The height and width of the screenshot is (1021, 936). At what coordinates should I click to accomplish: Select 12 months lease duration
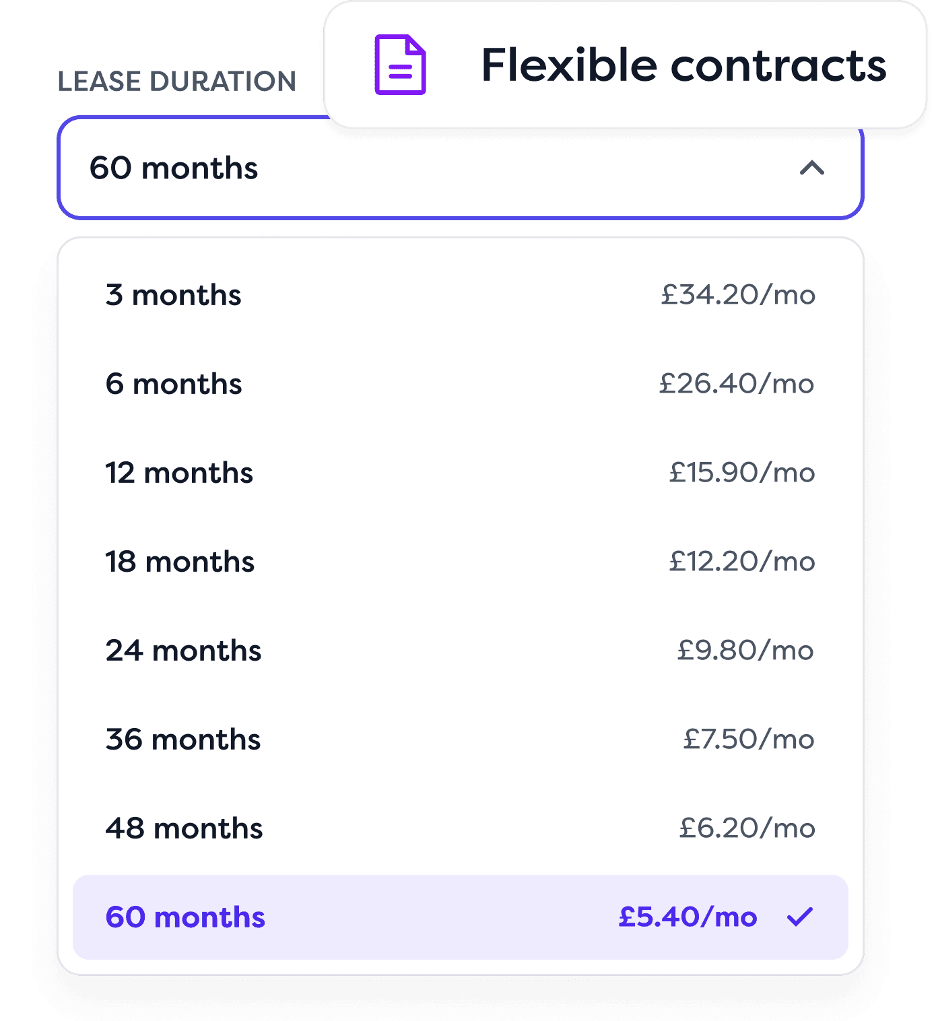pos(461,473)
